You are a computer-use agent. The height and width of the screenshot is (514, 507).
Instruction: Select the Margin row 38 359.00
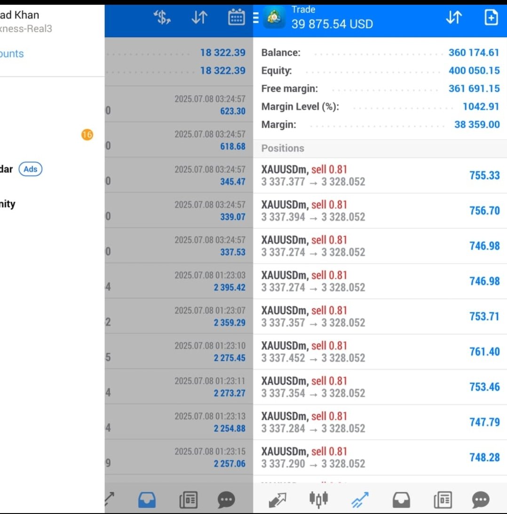380,125
